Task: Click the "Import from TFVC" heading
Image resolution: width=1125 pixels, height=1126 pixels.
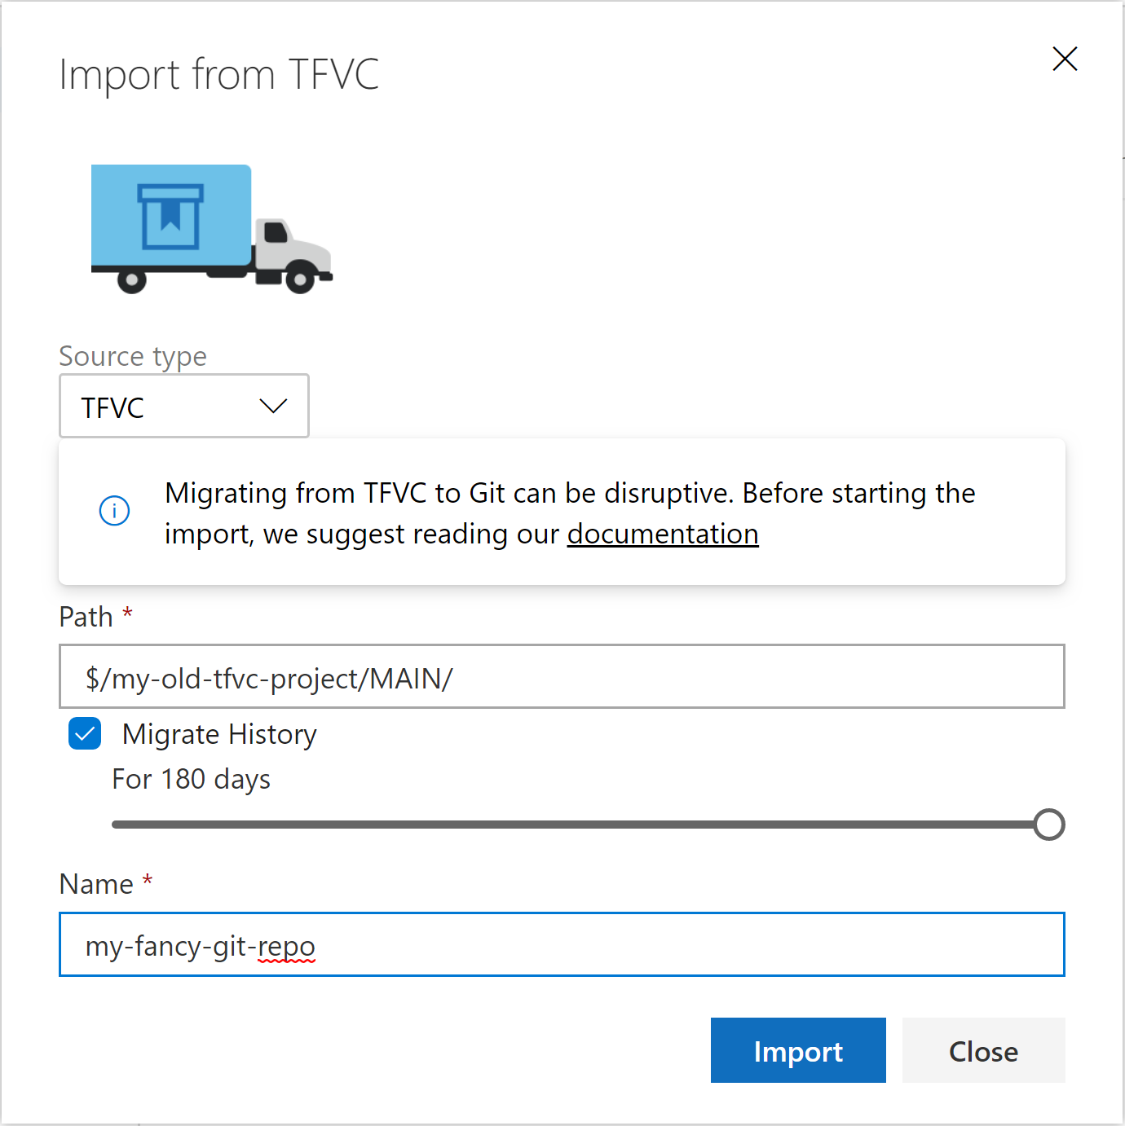Action: [219, 75]
